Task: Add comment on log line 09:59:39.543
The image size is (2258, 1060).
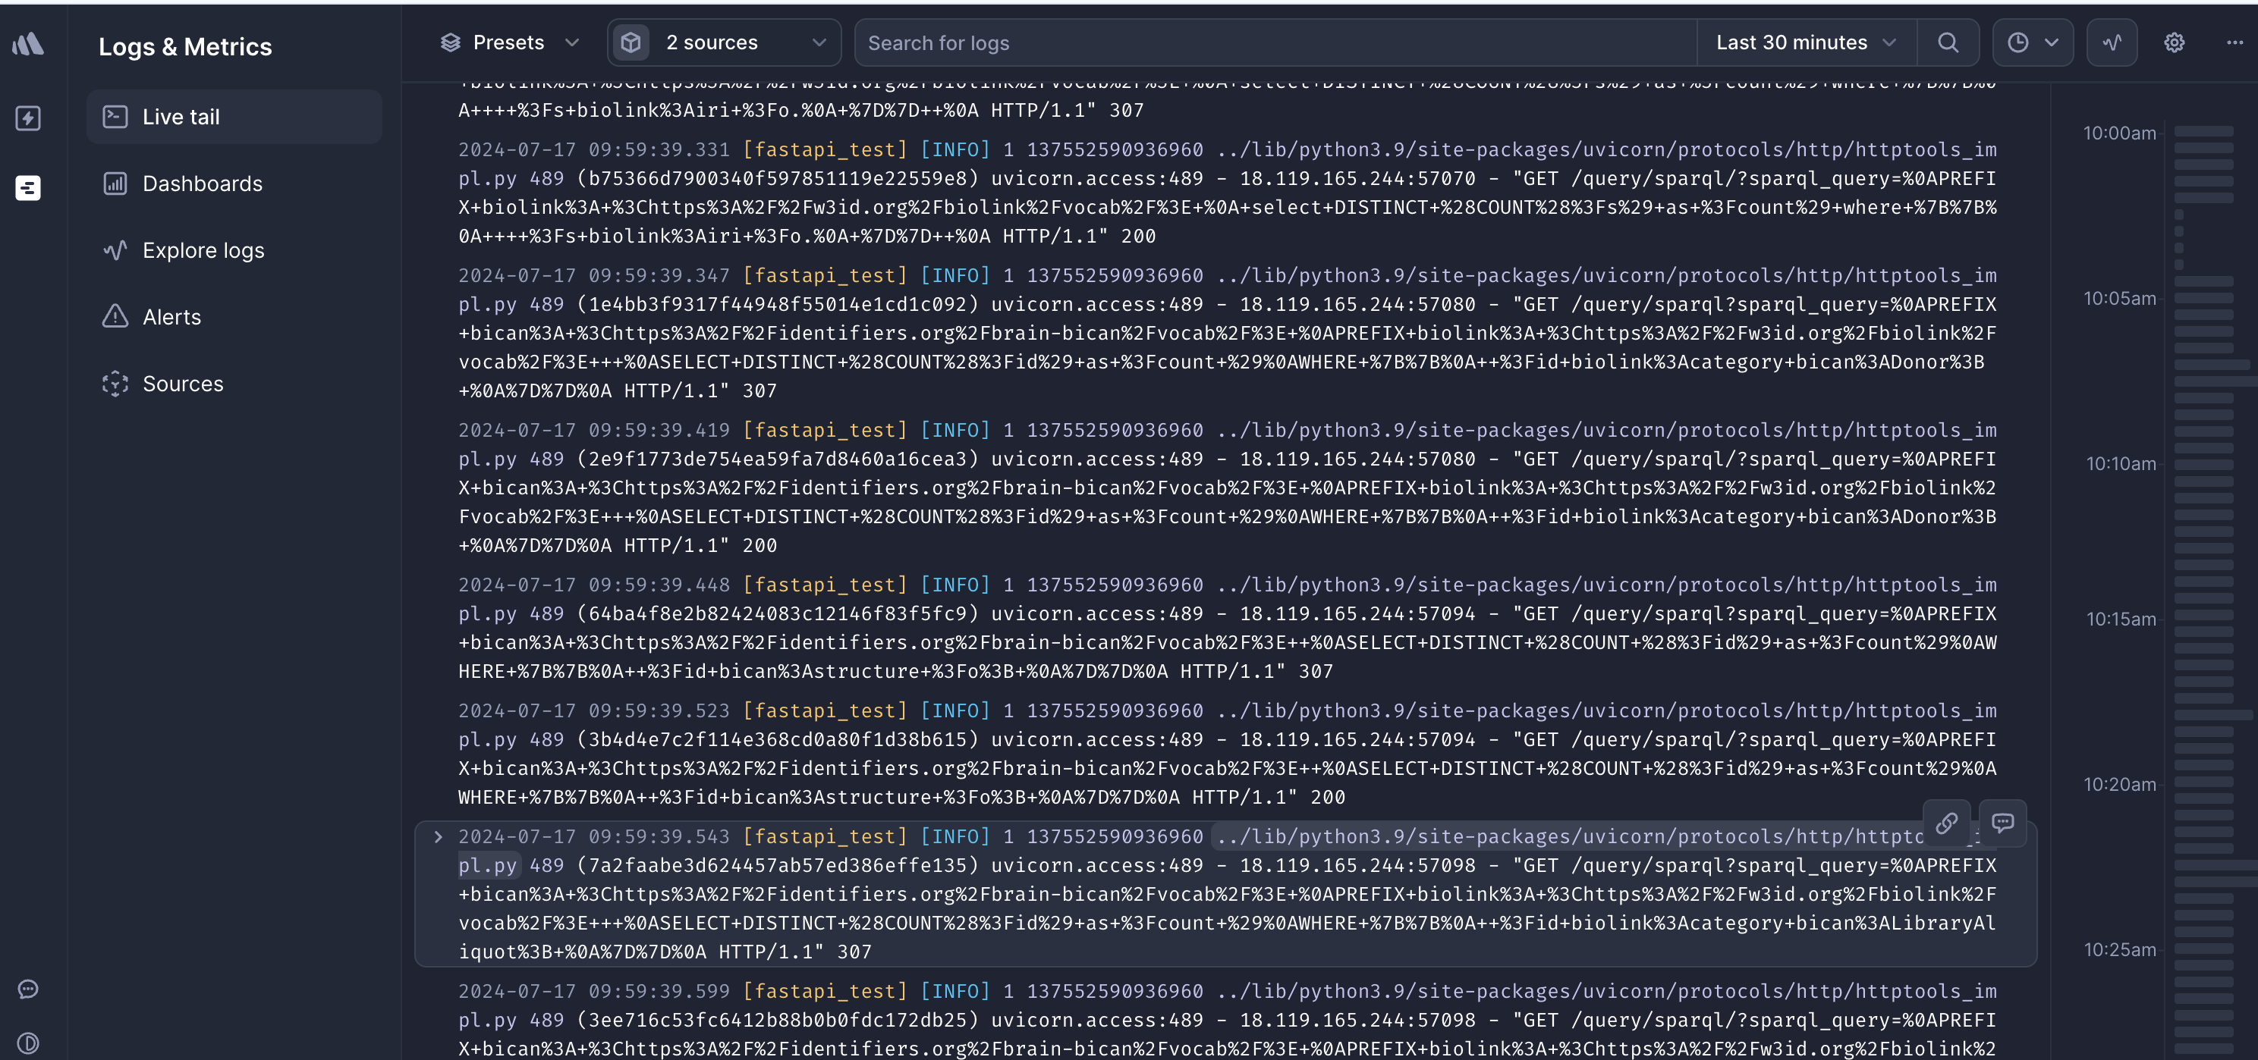Action: pyautogui.click(x=2002, y=823)
